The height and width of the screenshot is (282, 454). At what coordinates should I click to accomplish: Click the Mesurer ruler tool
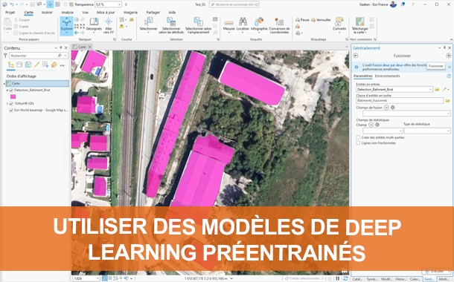click(228, 24)
